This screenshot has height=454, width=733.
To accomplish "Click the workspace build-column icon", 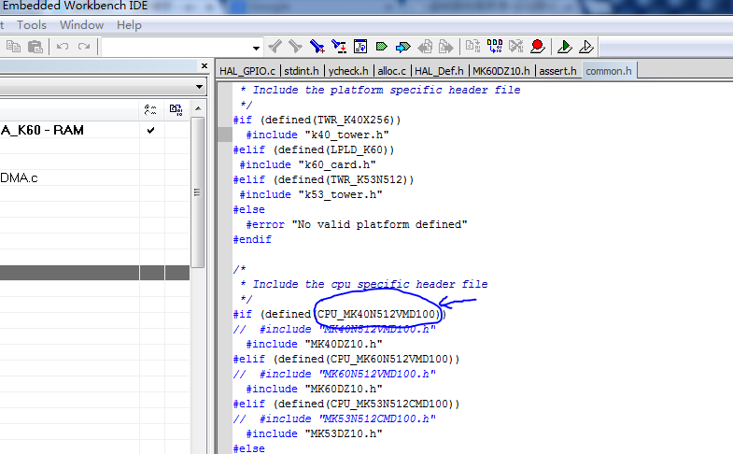I will coord(176,110).
